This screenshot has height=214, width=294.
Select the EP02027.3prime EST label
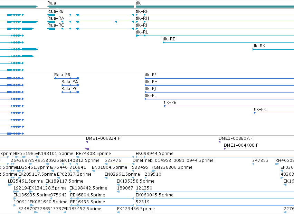[74, 174]
